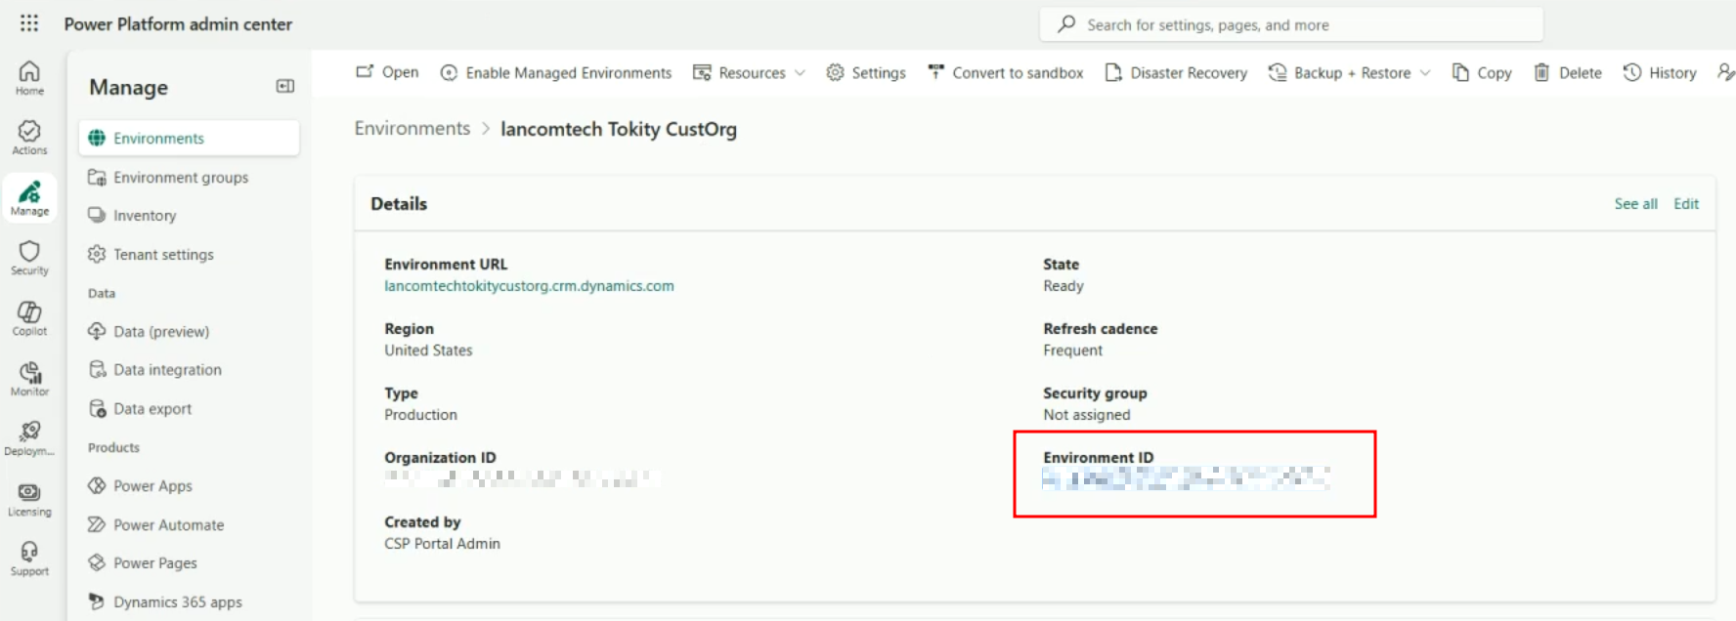The height and width of the screenshot is (621, 1736).
Task: Open the environment URL link
Action: tap(529, 286)
